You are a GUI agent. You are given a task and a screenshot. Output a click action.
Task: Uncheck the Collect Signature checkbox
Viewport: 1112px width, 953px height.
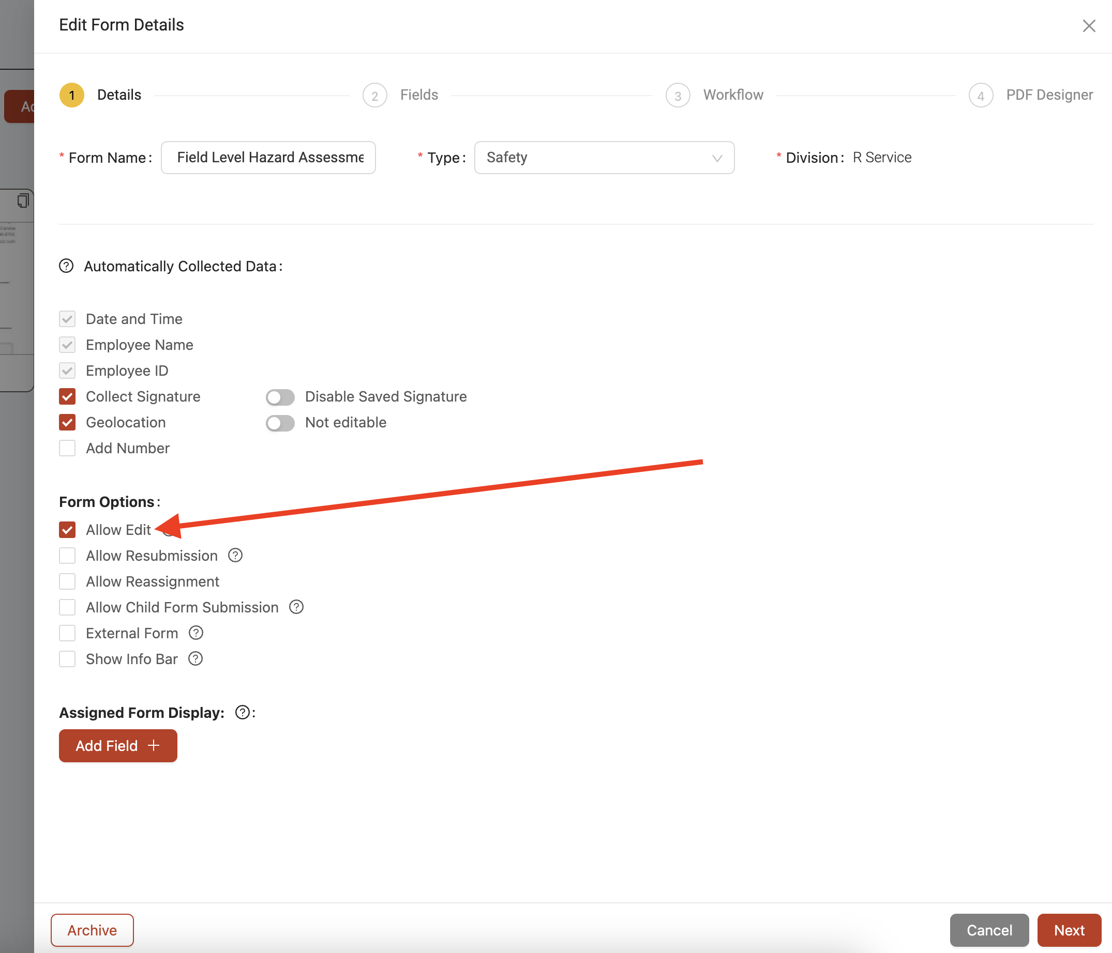point(67,397)
